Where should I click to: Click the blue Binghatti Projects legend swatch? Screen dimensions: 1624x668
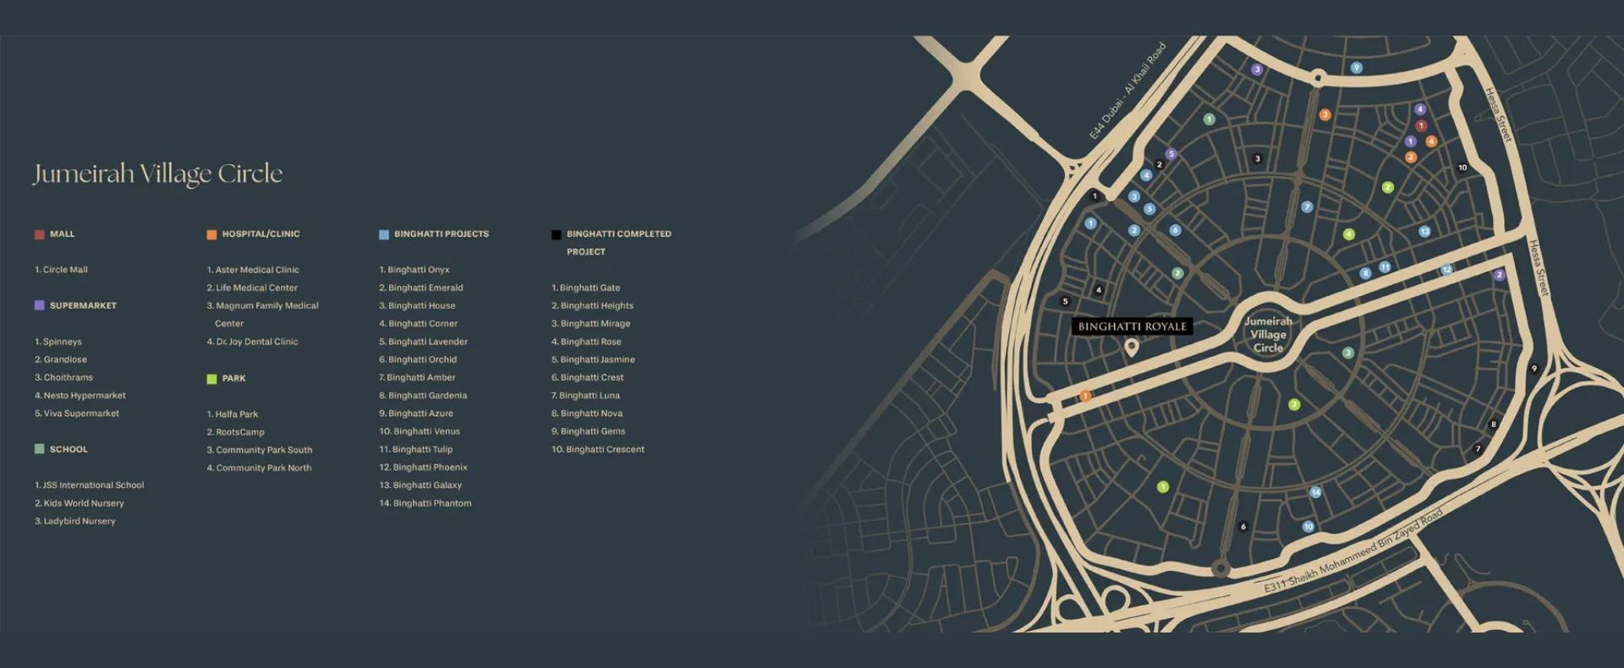pyautogui.click(x=384, y=234)
